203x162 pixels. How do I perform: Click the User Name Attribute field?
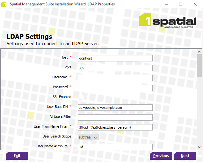tap(115, 147)
